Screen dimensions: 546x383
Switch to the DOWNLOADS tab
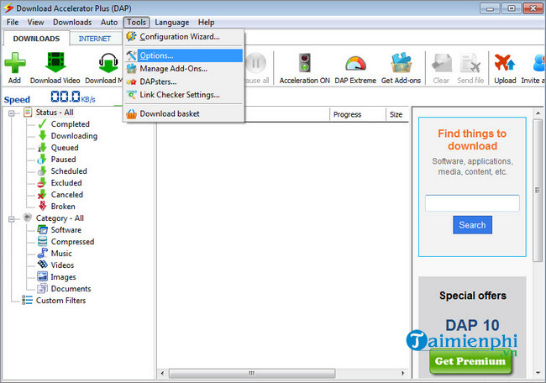point(36,39)
